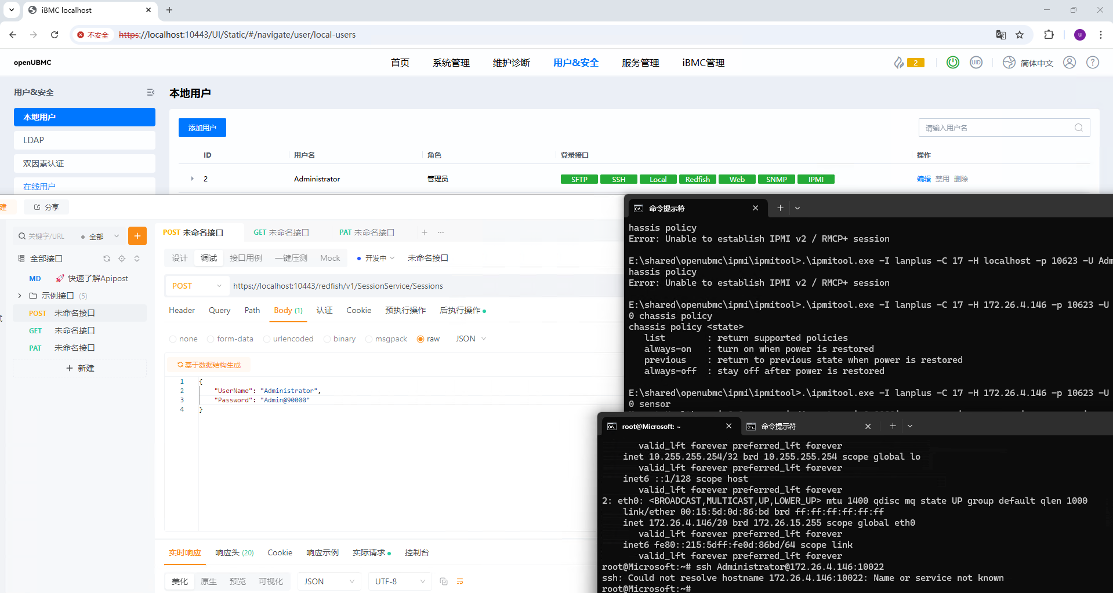Click the orange plus new interface button

pyautogui.click(x=137, y=236)
